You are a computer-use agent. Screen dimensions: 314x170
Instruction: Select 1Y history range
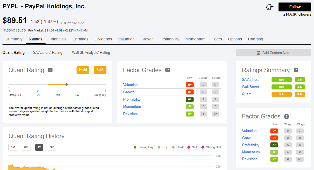(39, 147)
